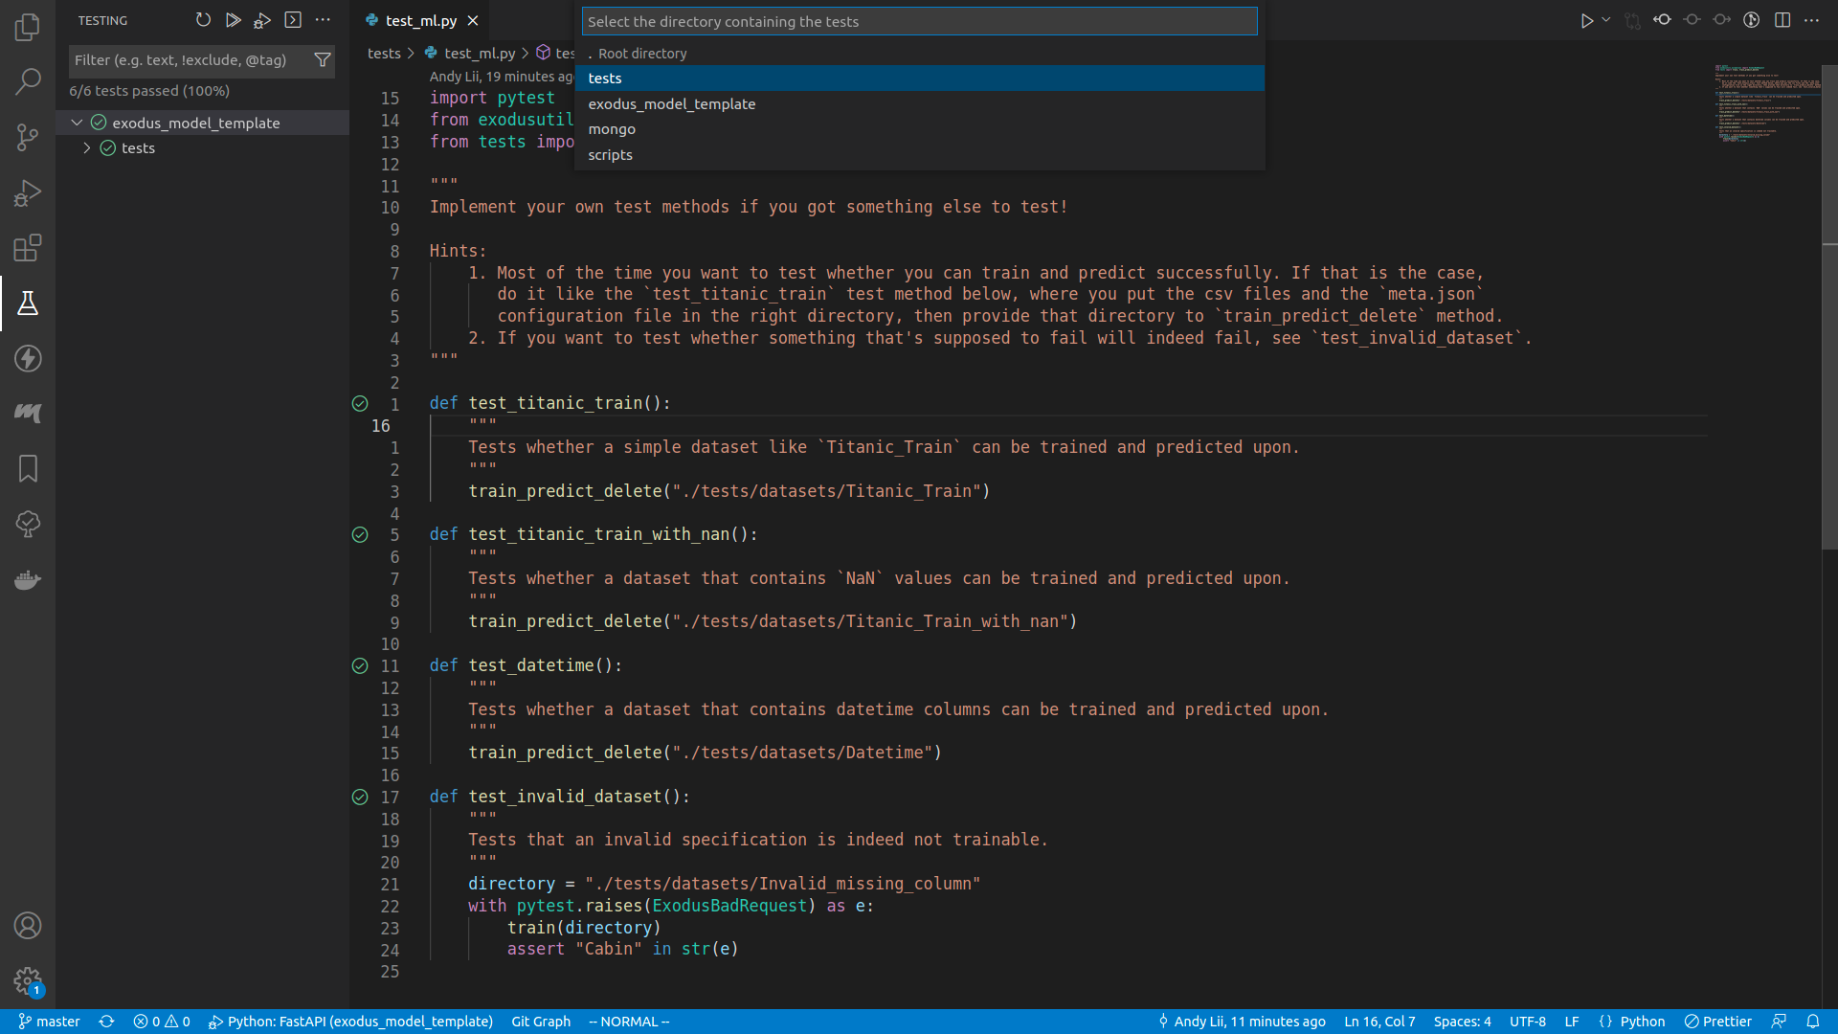
Task: Click the timeline clock icon in toolbar
Action: tap(1751, 20)
